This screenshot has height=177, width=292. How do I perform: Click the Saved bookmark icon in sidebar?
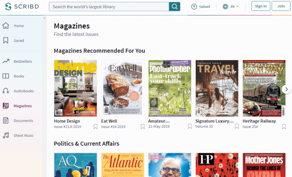click(x=6, y=40)
